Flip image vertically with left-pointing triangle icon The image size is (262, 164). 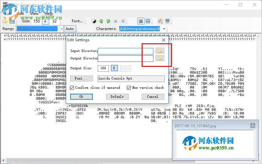[122, 21]
